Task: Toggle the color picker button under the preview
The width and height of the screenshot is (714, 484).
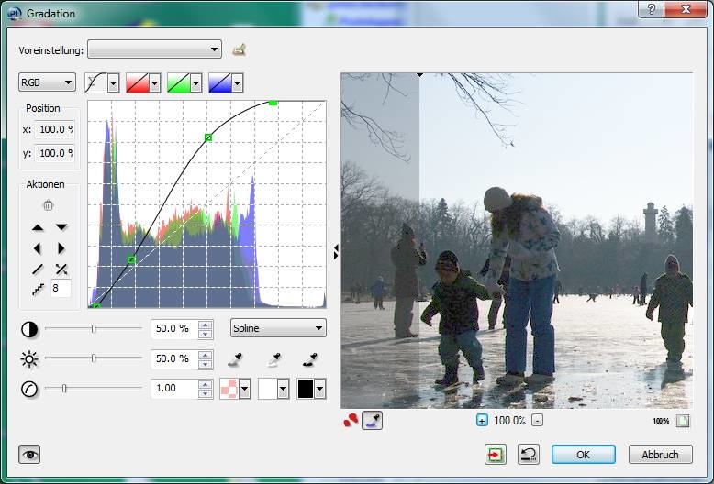Action: [x=372, y=421]
